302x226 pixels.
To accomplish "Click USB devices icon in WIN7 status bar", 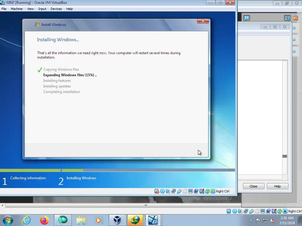I will point(179,191).
